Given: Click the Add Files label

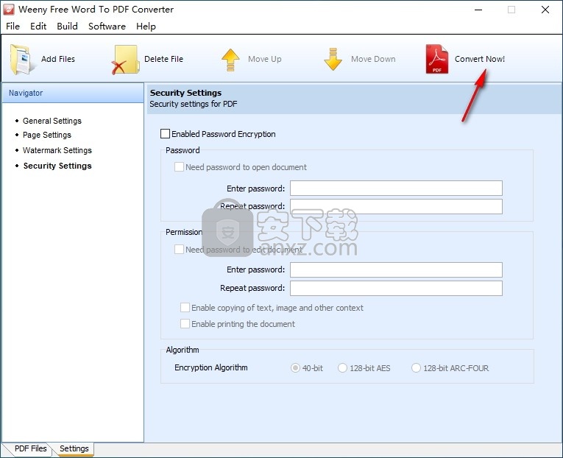Looking at the screenshot, I should (58, 59).
